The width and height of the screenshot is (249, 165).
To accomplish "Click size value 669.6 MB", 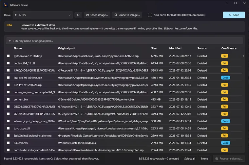I will pyautogui.click(x=157, y=56).
